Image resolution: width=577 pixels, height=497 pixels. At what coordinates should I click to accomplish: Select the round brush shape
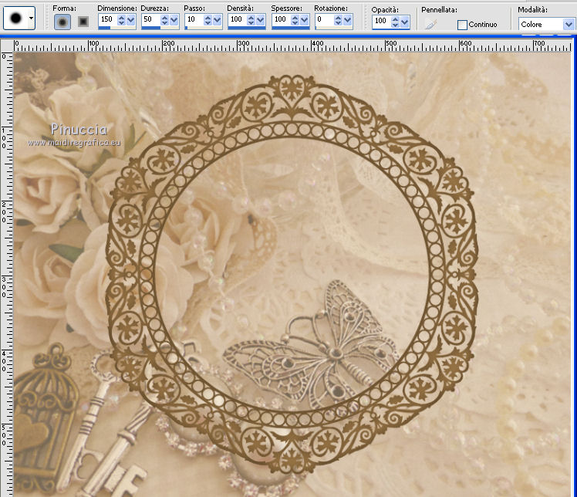coord(62,22)
